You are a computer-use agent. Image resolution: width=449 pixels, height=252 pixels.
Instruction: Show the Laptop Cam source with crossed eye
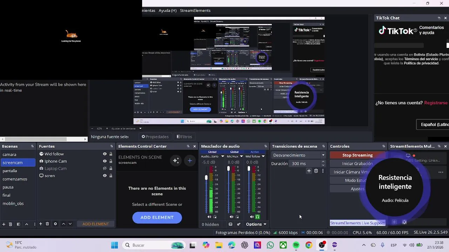coord(105,168)
